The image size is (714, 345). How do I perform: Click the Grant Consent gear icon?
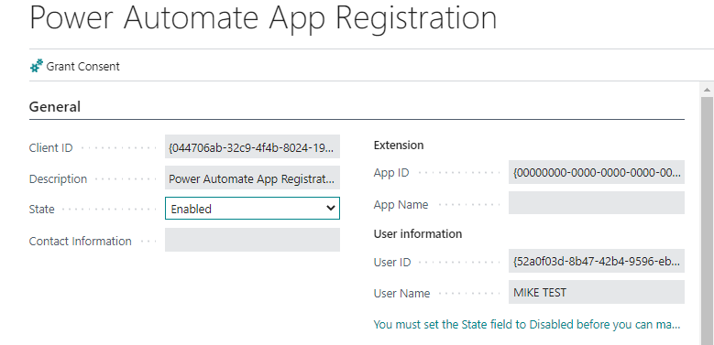[37, 67]
